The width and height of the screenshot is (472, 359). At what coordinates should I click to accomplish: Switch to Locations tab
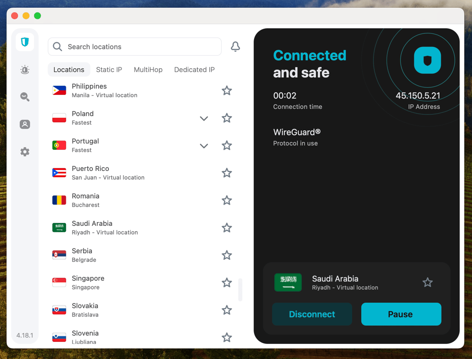click(69, 70)
